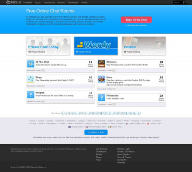Go to More Rooms page 10

(x=93, y=113)
